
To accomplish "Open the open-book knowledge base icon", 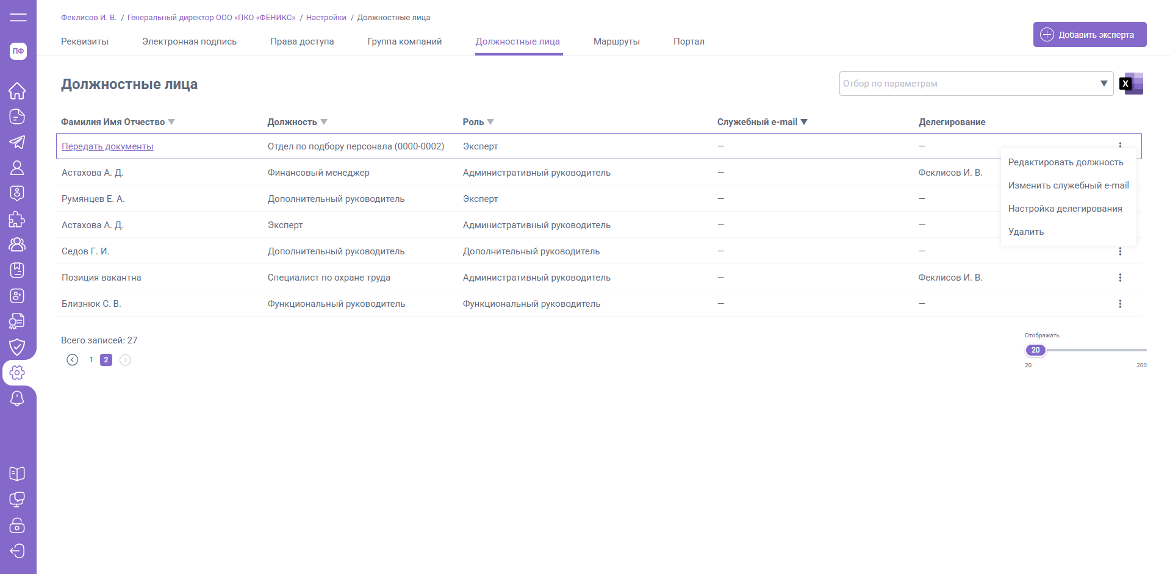I will [x=17, y=474].
